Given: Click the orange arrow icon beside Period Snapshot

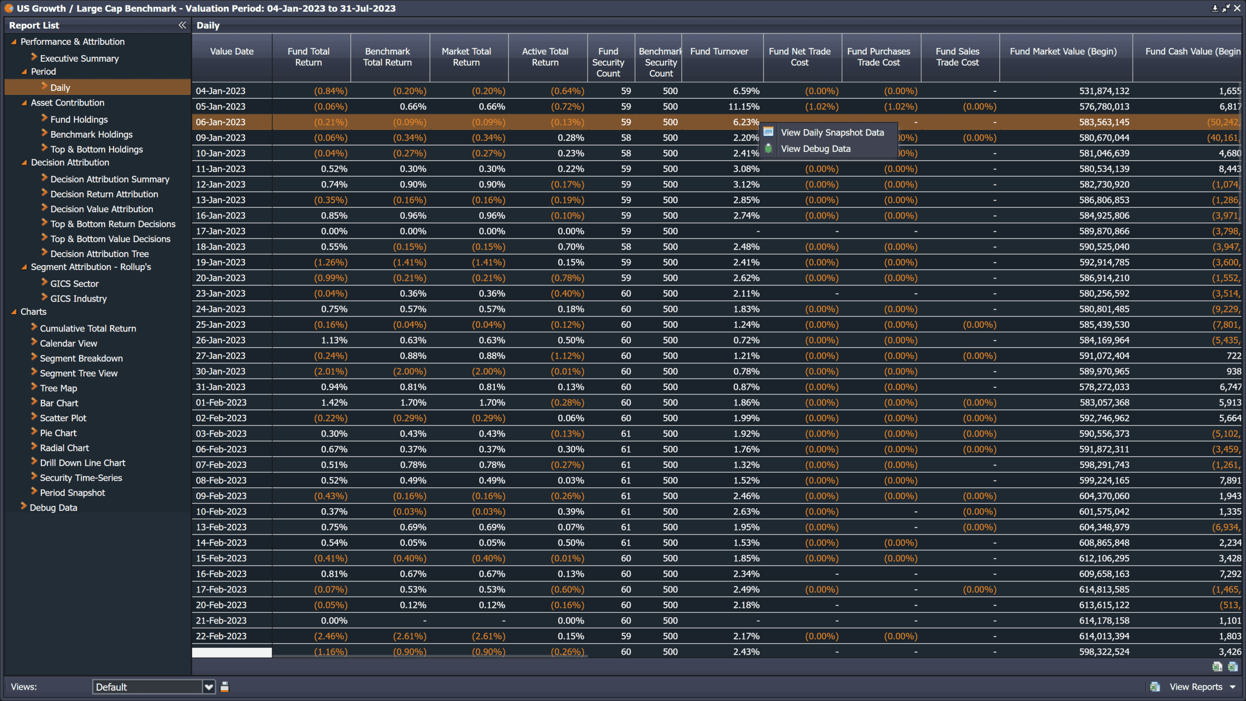Looking at the screenshot, I should [x=34, y=491].
